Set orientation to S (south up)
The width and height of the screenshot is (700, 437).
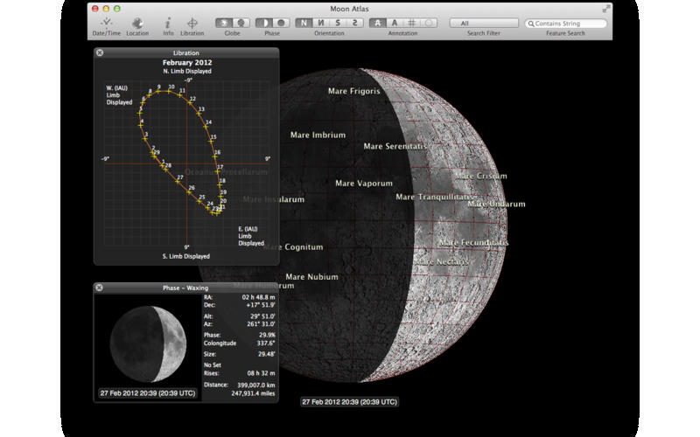[x=339, y=22]
